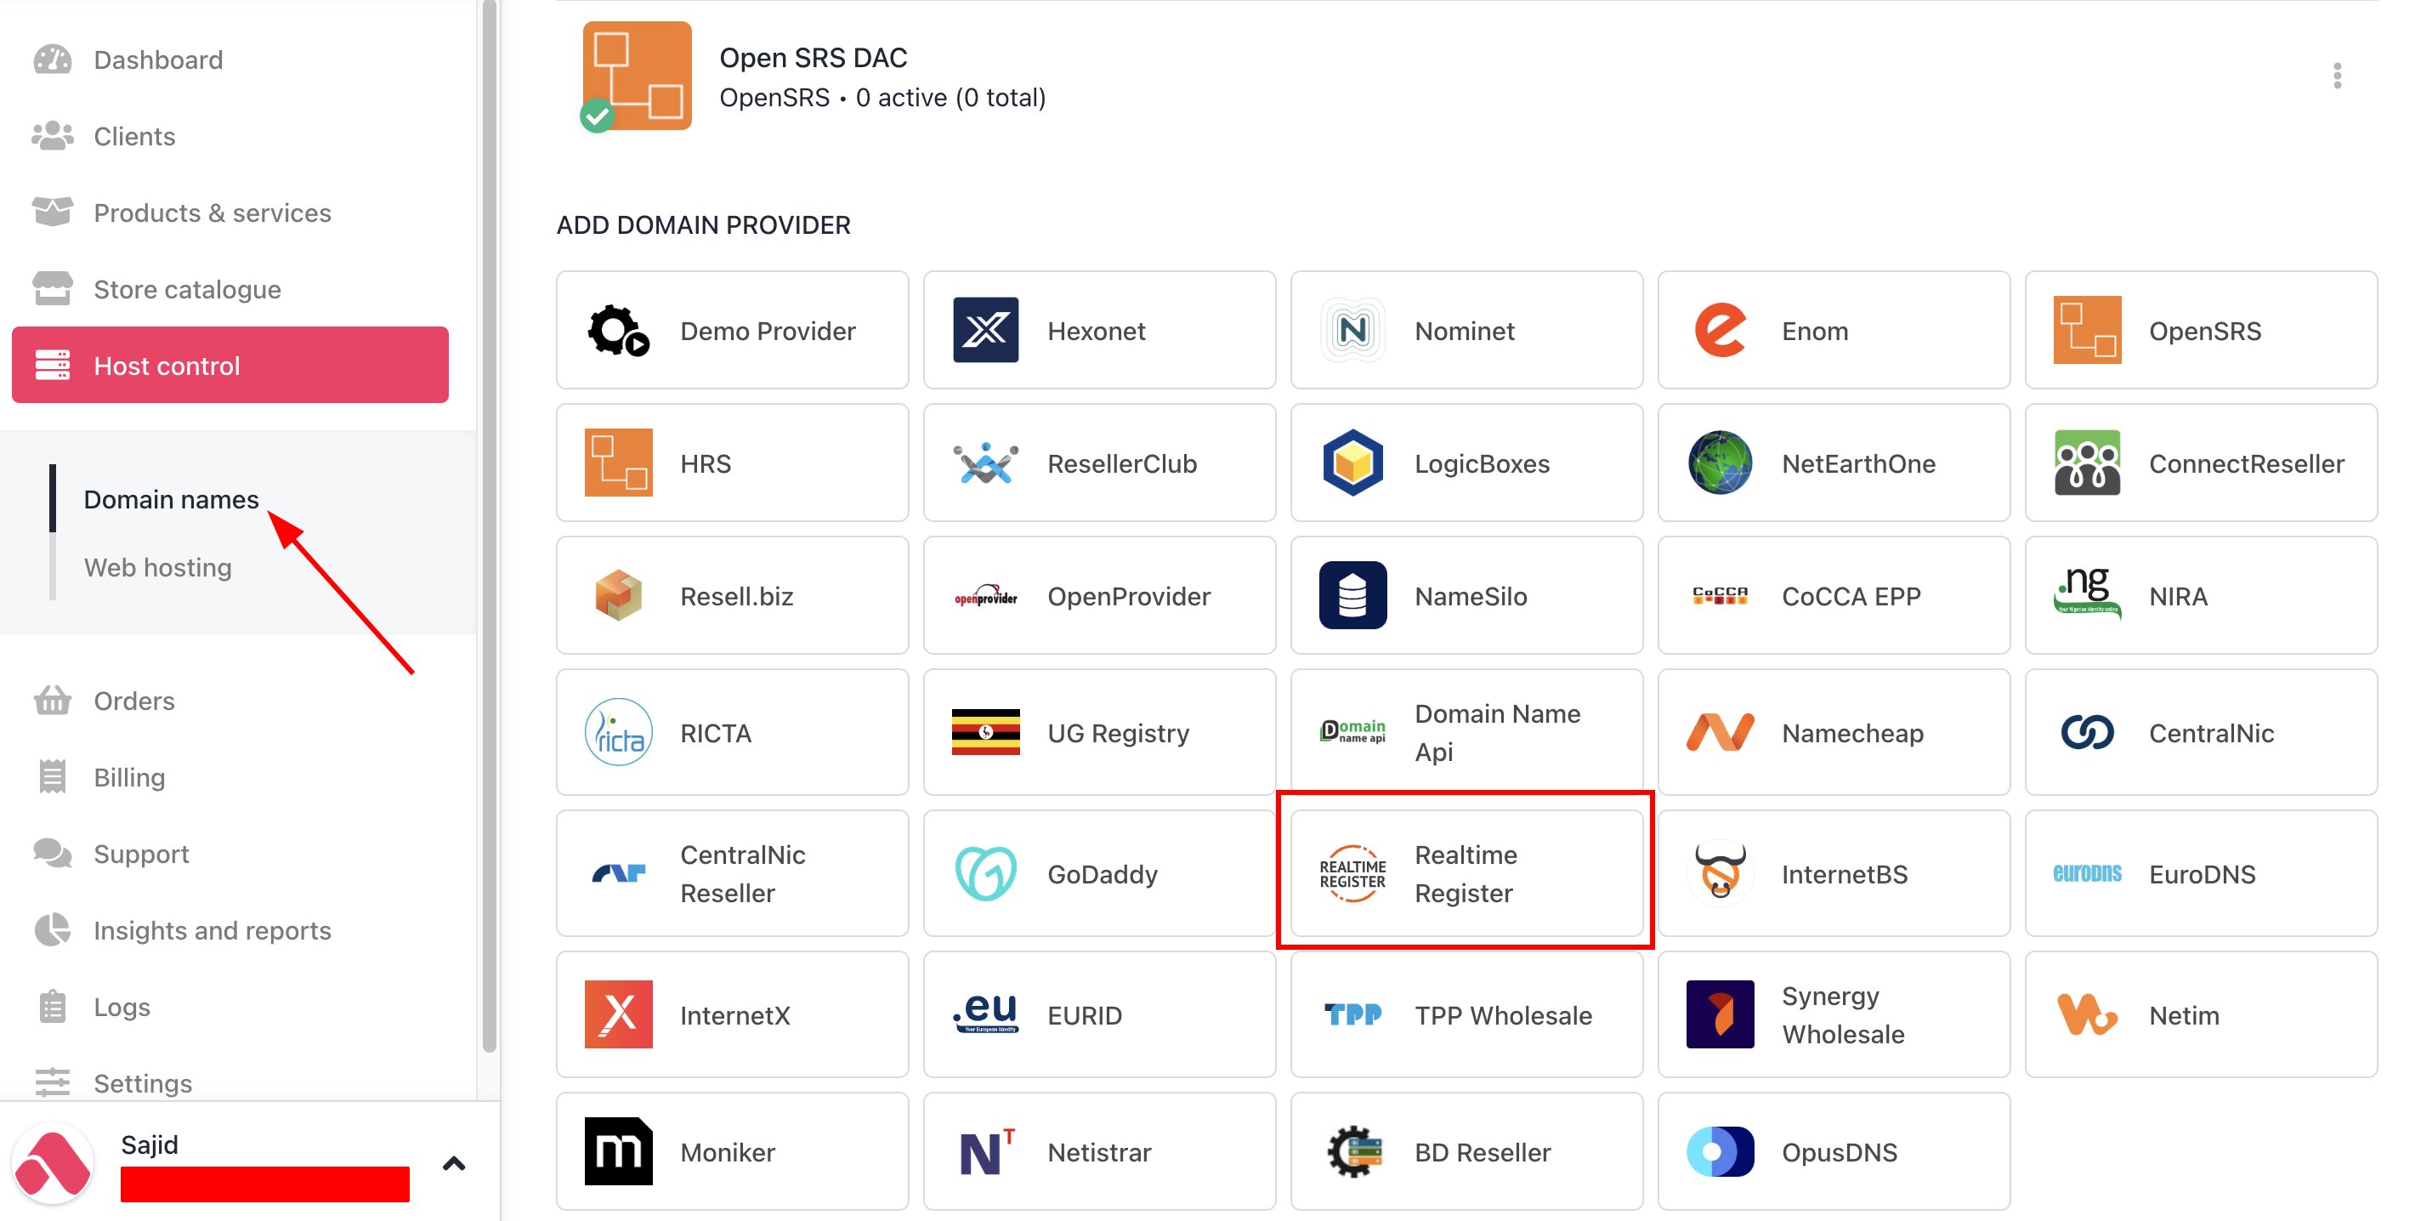
Task: Click the Store catalogue shop icon
Action: (53, 288)
